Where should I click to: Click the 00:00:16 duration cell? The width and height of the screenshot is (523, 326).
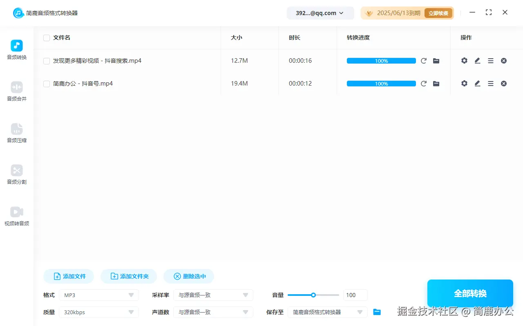click(300, 61)
